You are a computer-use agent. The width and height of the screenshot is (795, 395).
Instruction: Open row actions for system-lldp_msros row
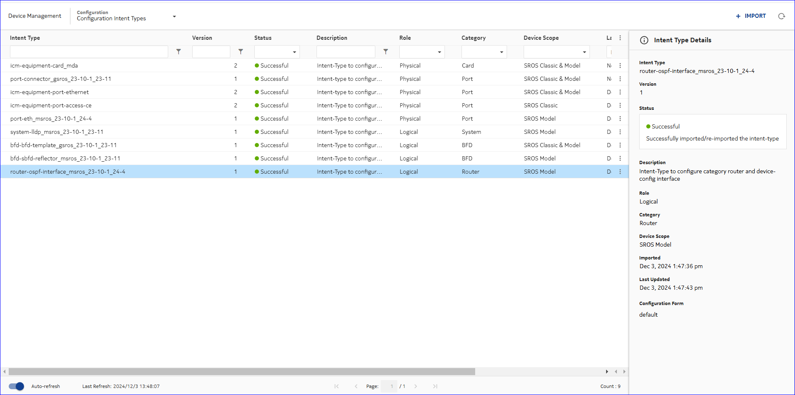click(x=620, y=132)
